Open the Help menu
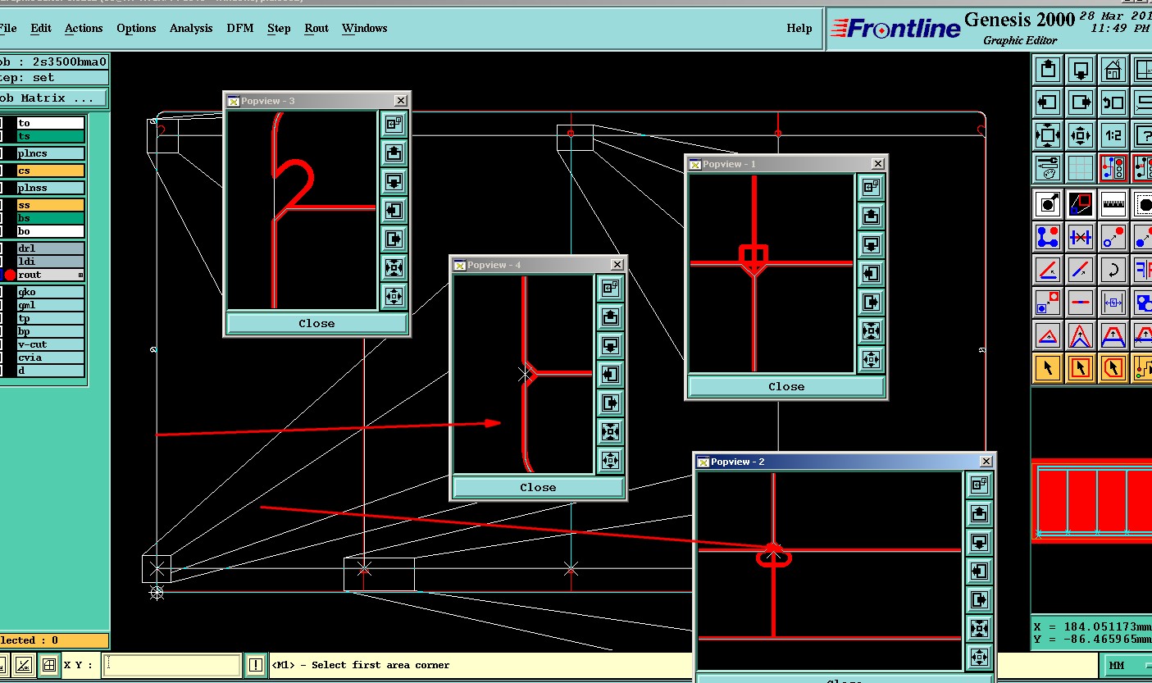The height and width of the screenshot is (683, 1152). [799, 28]
